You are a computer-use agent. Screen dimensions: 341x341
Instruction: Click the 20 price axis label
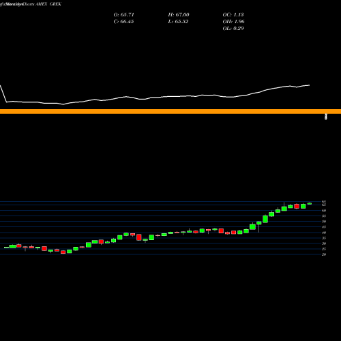coord(324,254)
